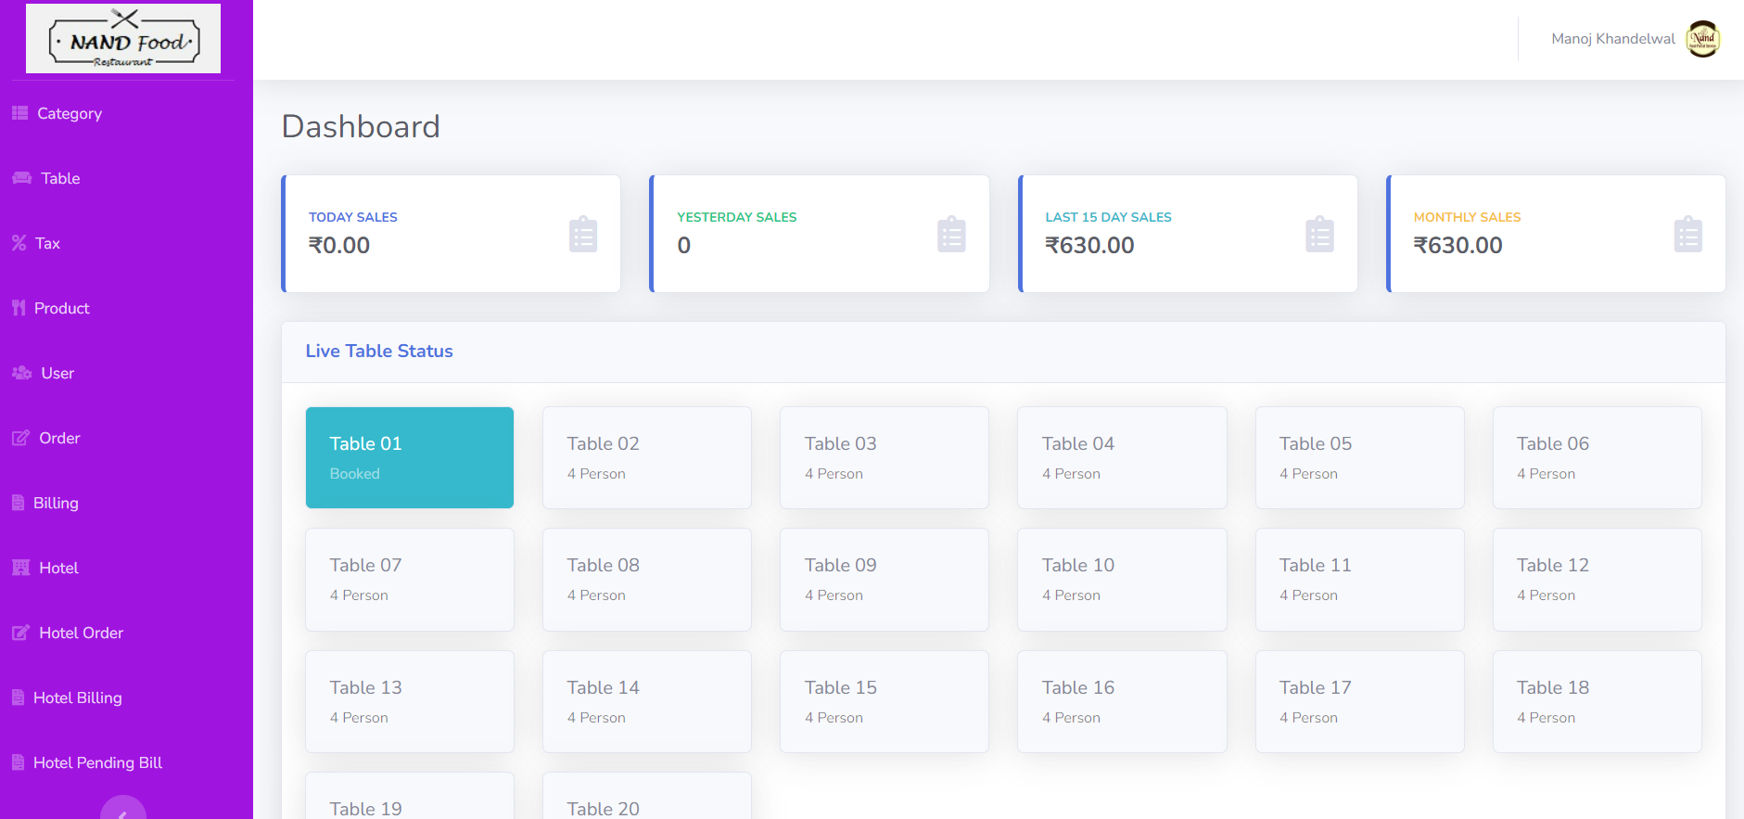Click the clipboard icon in Monthly Sales card

pos(1687,235)
